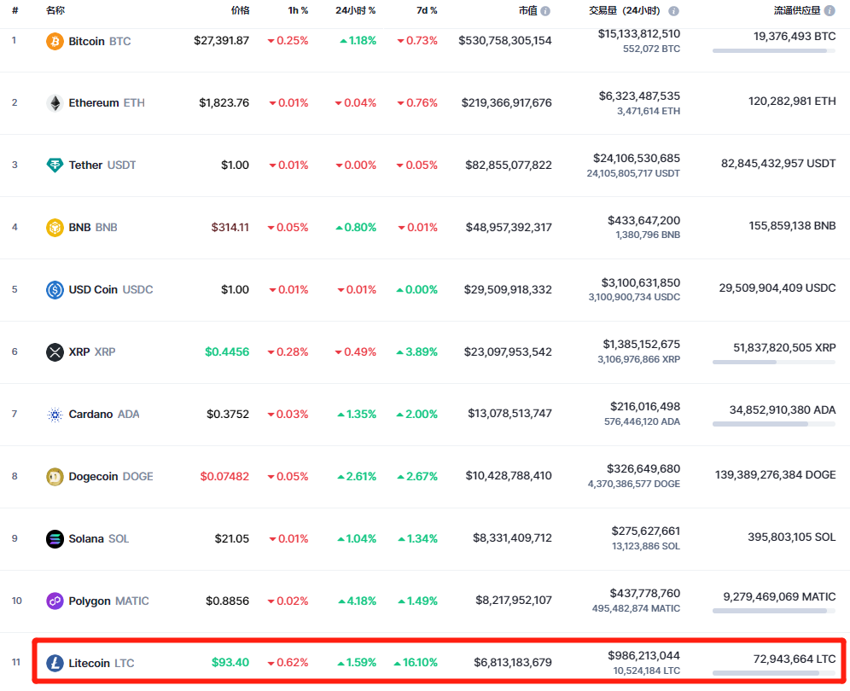
Task: Click the Cardano dotted logo icon
Action: (55, 415)
